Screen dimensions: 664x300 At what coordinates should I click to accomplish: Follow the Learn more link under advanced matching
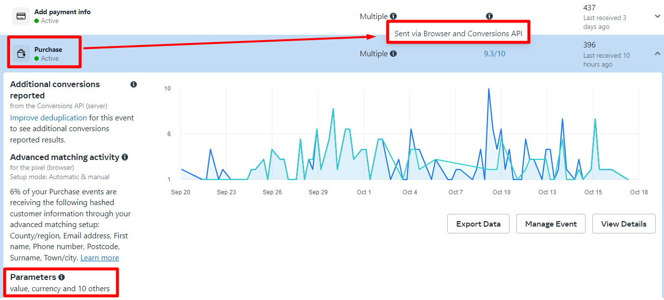pos(100,258)
